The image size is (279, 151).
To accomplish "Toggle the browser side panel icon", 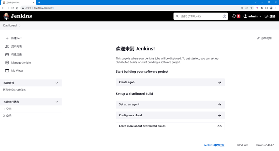I will coord(266,8).
